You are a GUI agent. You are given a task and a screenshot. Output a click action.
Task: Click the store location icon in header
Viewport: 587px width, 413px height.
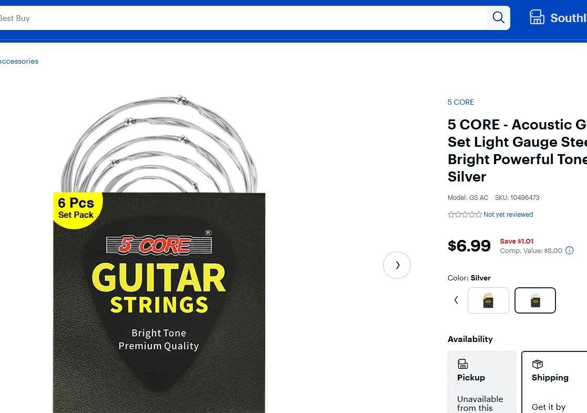coord(537,17)
